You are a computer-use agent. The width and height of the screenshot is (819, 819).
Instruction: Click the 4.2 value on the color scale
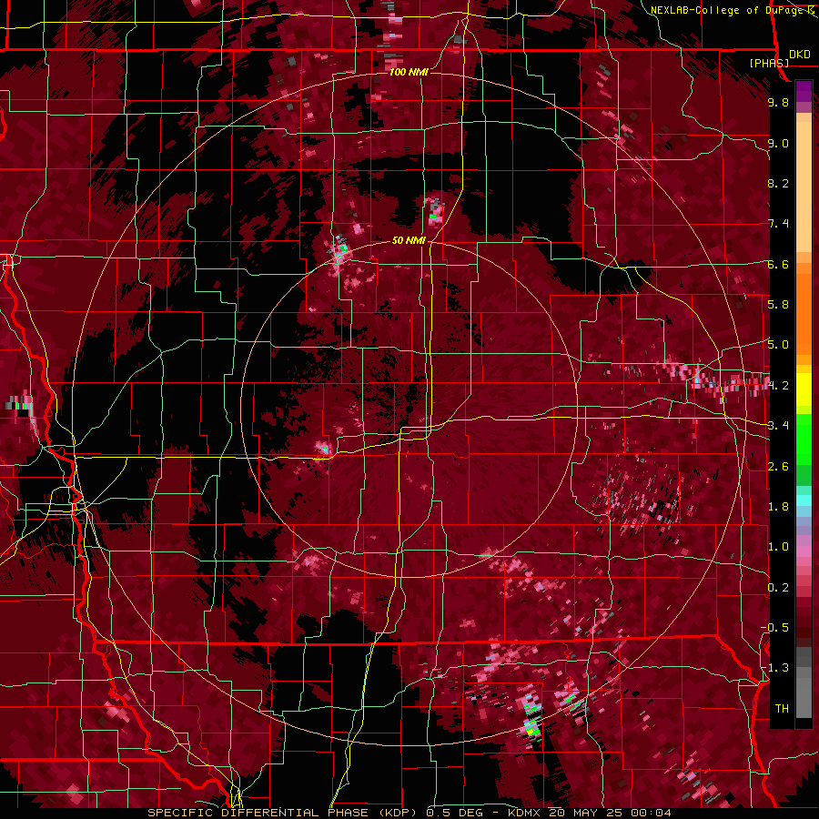[778, 386]
